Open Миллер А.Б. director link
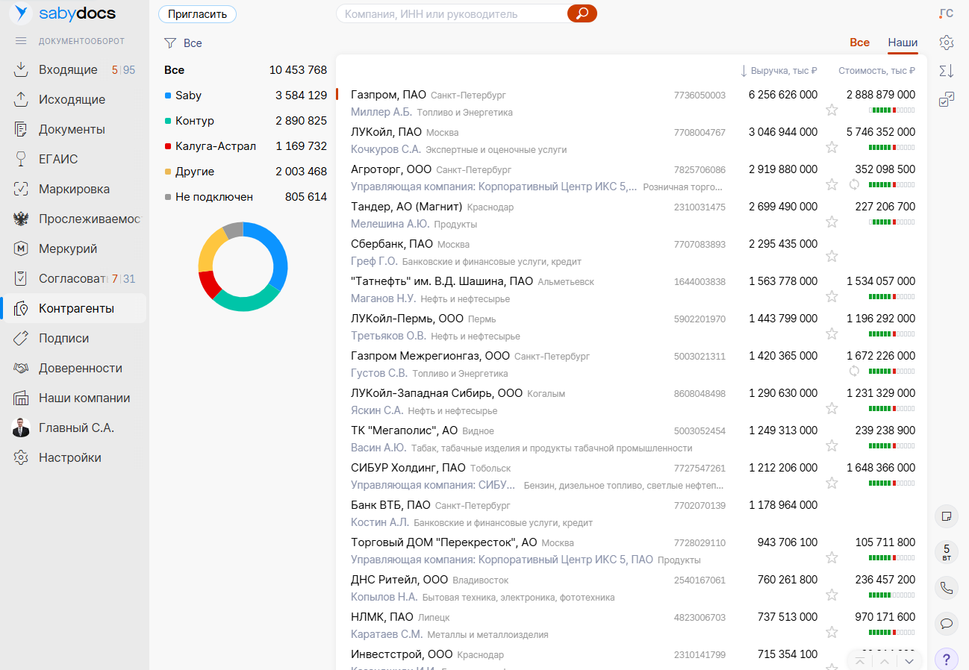 tap(381, 112)
